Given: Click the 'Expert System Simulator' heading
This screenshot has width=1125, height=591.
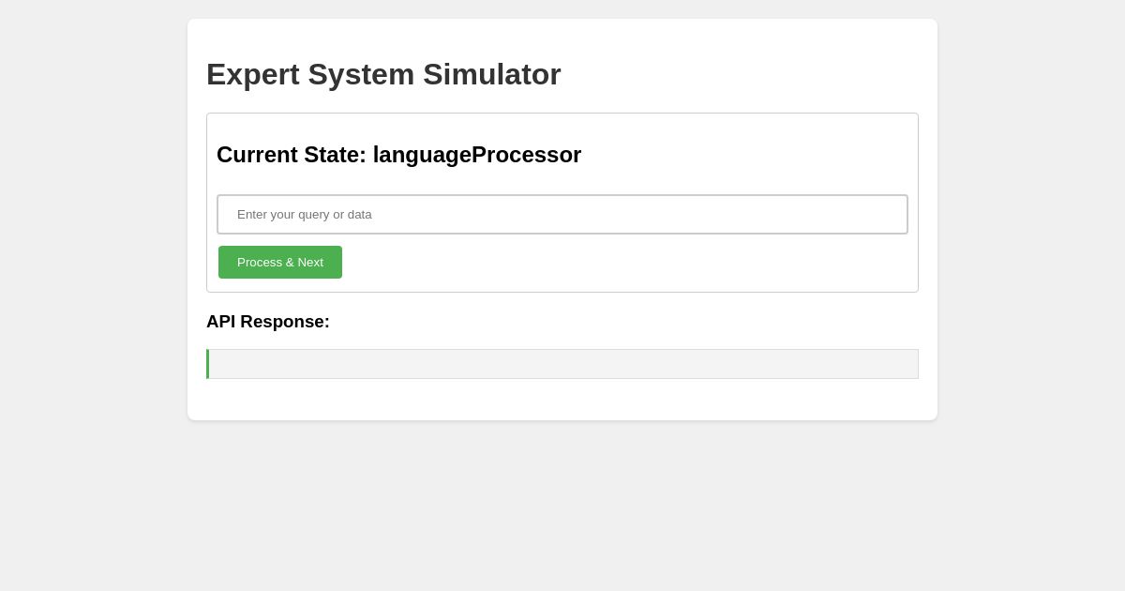Looking at the screenshot, I should 383,74.
